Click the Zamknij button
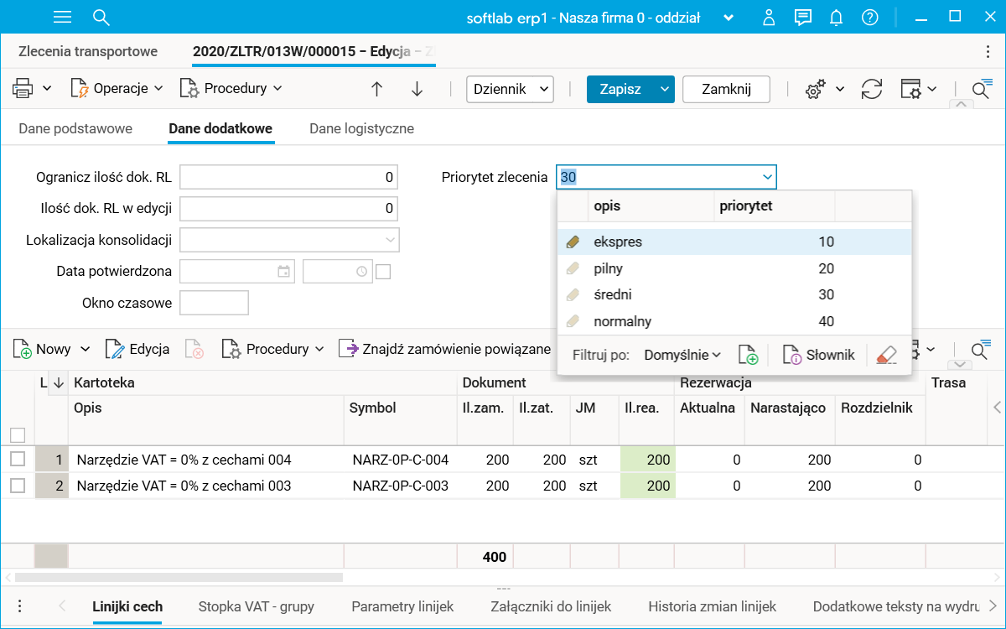Screen dimensions: 1006x629 tap(726, 89)
